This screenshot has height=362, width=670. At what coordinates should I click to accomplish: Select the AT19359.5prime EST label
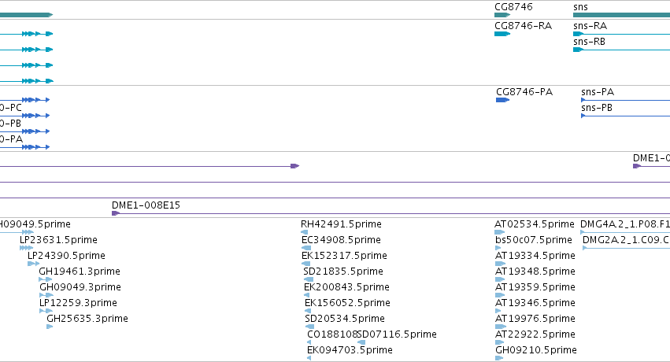click(x=535, y=287)
